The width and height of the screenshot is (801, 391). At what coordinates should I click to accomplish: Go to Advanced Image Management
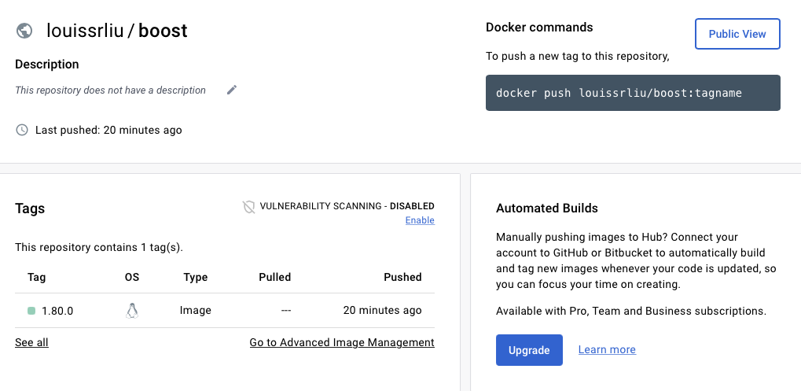point(342,342)
